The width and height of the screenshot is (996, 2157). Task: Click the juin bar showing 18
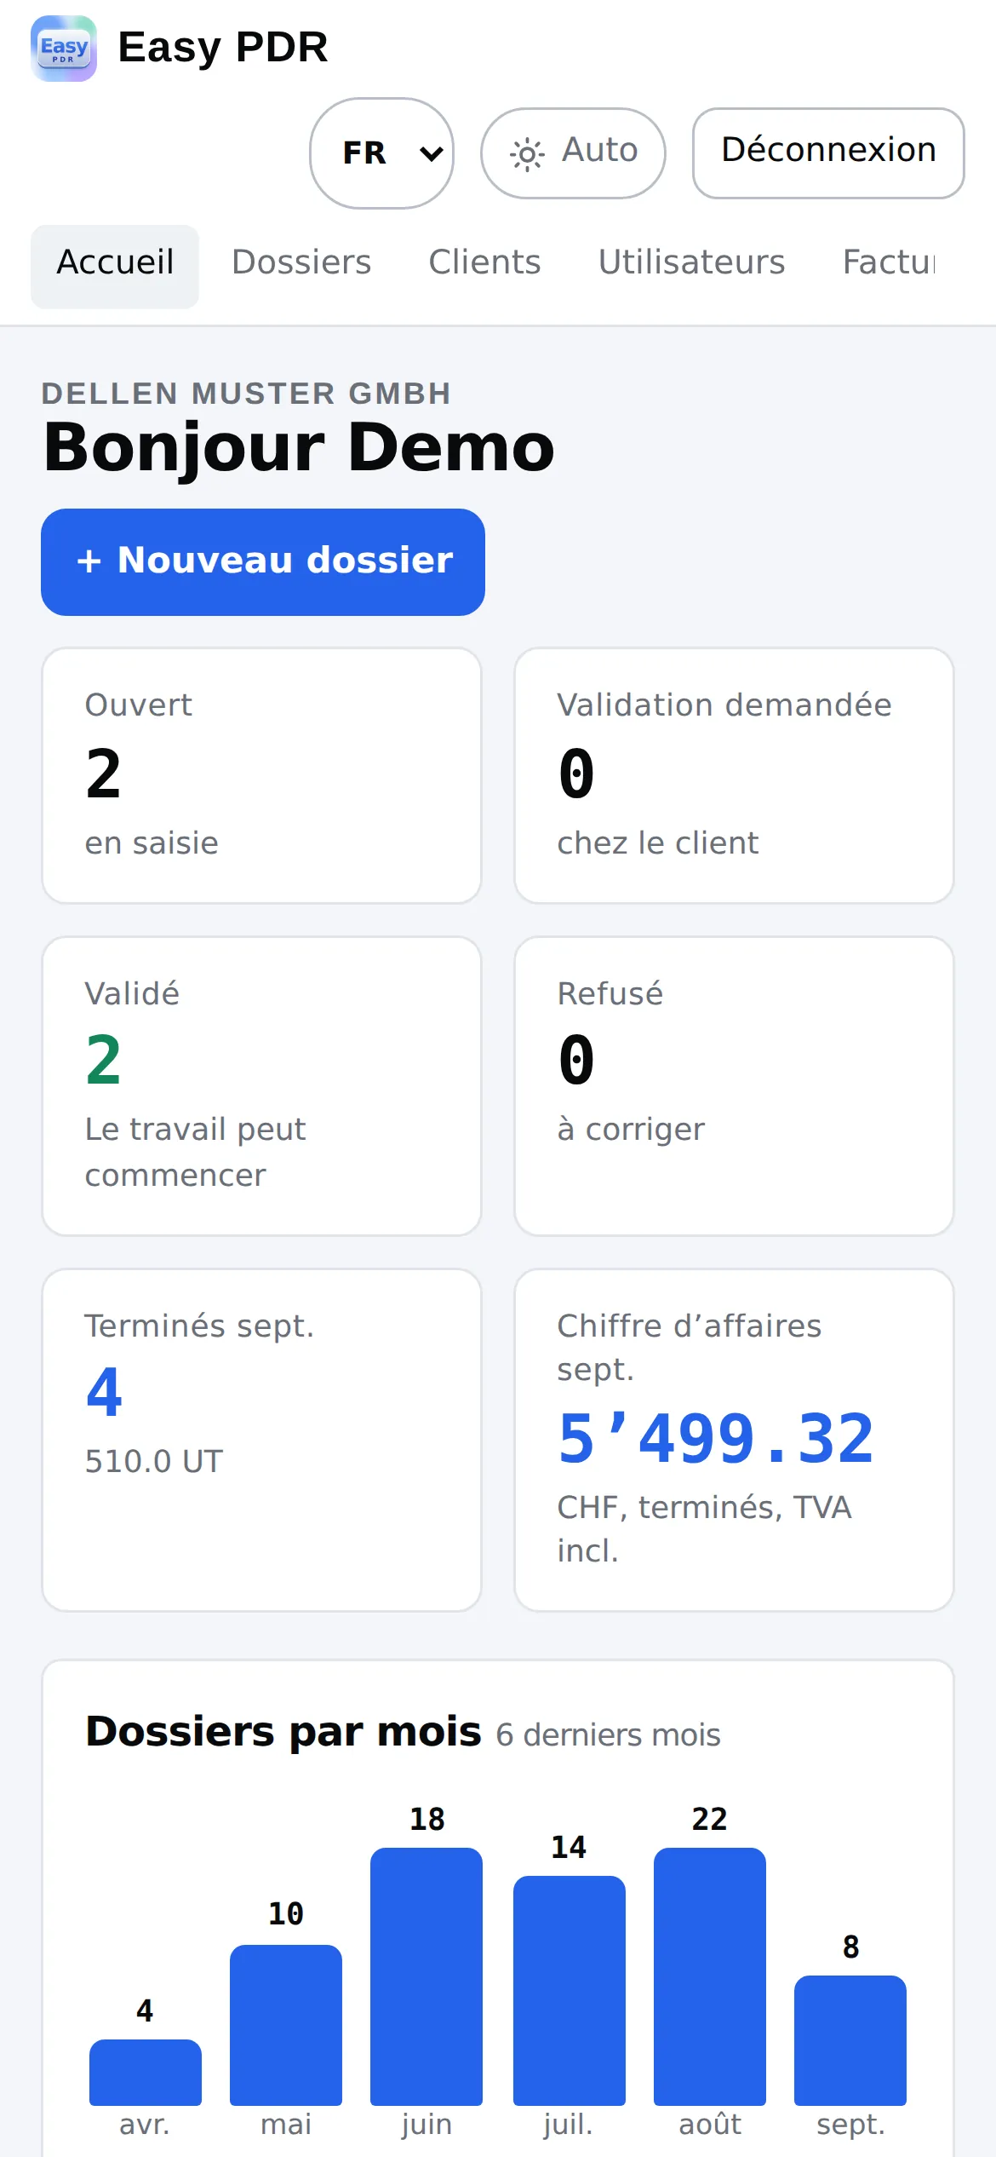pyautogui.click(x=426, y=1976)
